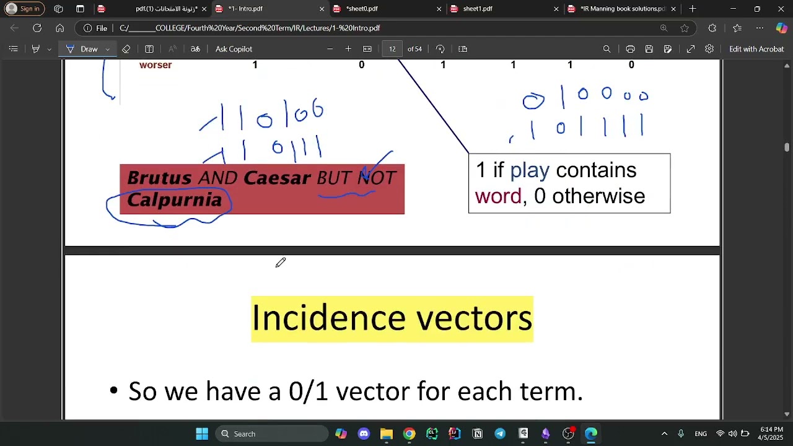Open the clock showing 6:14 PM
This screenshot has width=793, height=446.
tap(771, 434)
